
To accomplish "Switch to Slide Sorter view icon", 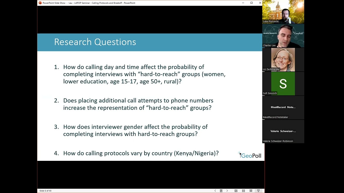I will [243, 191].
